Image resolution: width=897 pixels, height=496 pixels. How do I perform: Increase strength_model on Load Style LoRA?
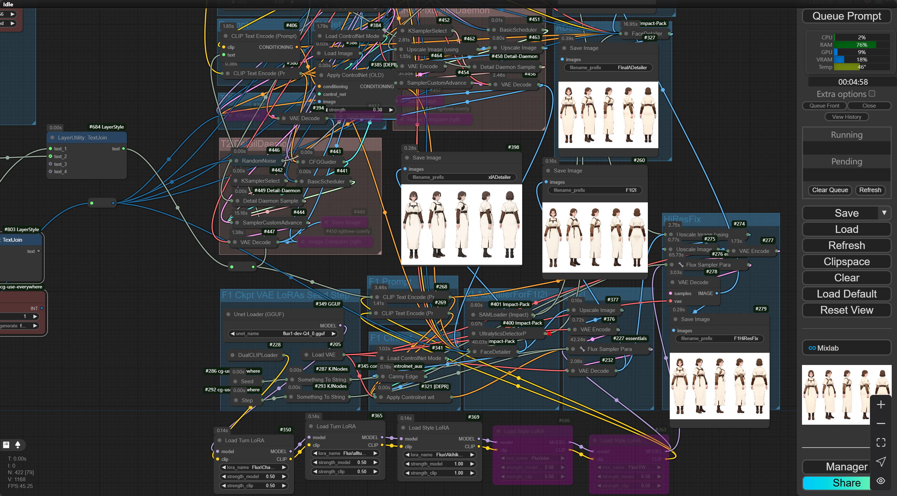point(472,464)
